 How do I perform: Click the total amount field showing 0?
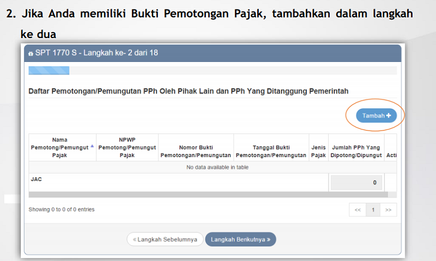pos(355,183)
